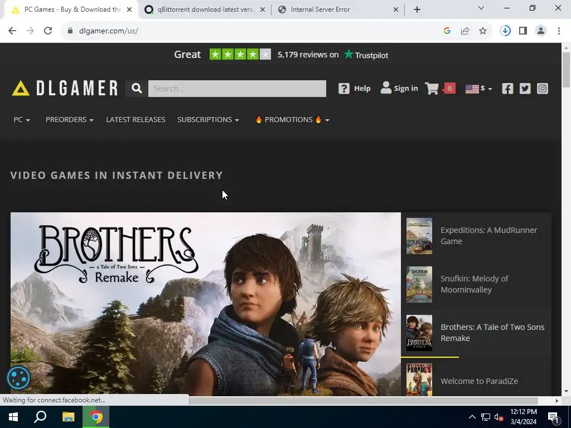Click the Welcome to ParadiZe thumbnail
571x428 pixels.
(419, 380)
